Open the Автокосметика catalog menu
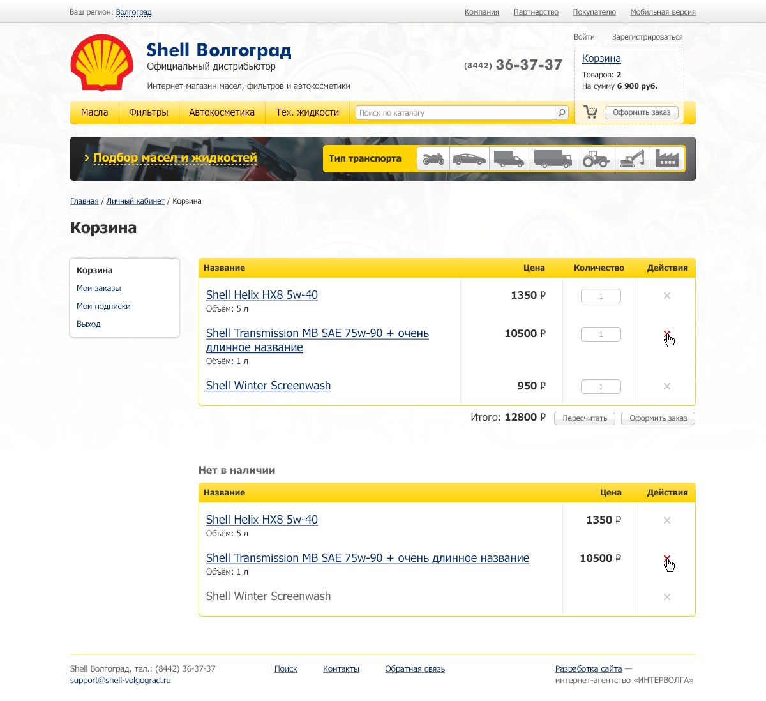The height and width of the screenshot is (701, 766). click(222, 112)
